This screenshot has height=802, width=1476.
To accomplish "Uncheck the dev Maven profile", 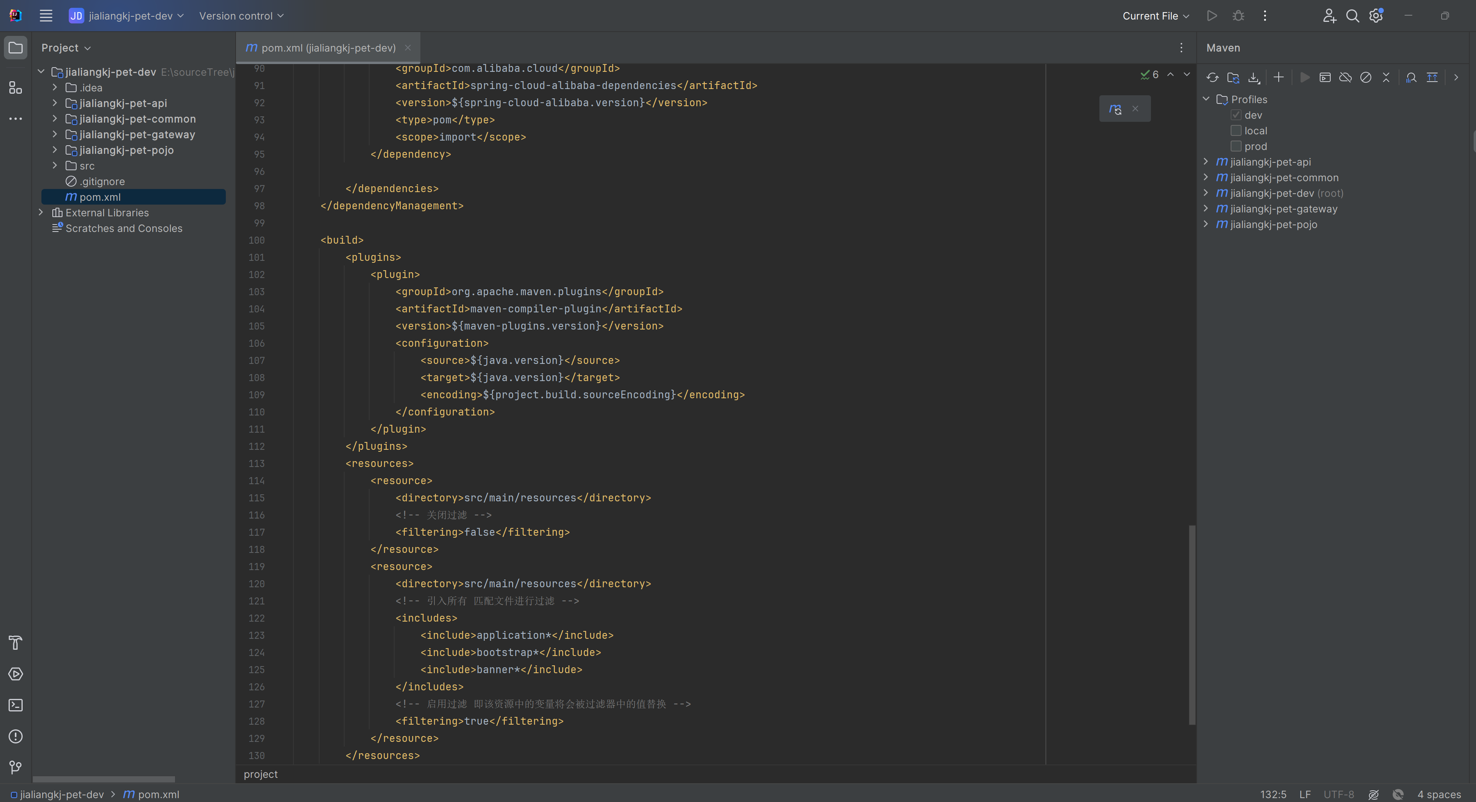I will pos(1236,115).
